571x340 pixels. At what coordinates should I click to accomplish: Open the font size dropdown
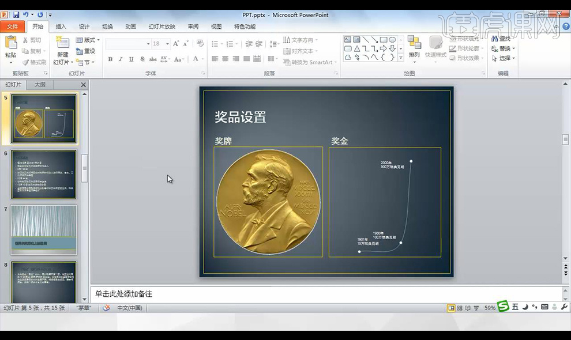coord(167,44)
